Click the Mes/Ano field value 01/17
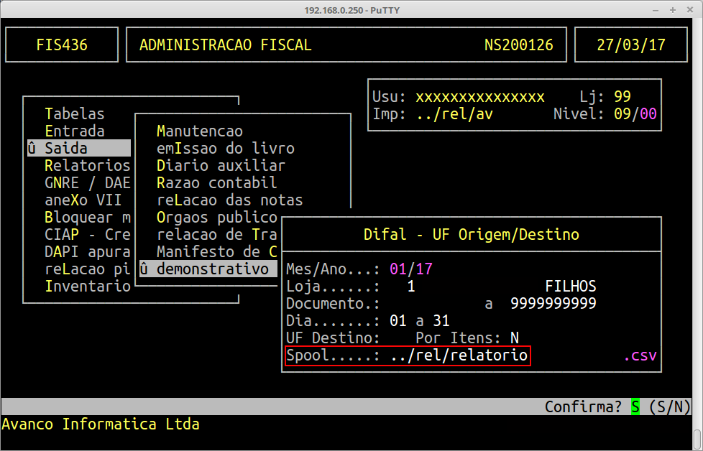703x451 pixels. [x=411, y=269]
